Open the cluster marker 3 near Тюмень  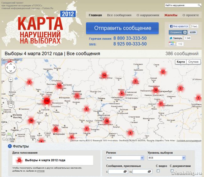(x=180, y=88)
